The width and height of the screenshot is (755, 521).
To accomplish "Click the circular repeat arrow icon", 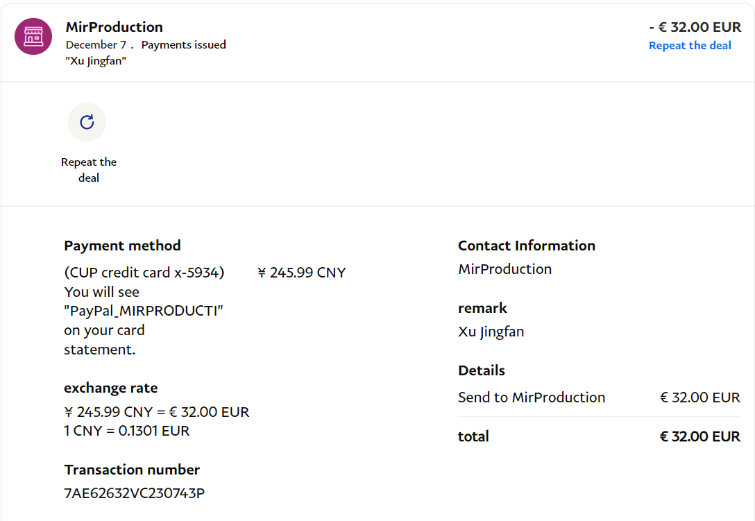I will (x=87, y=122).
